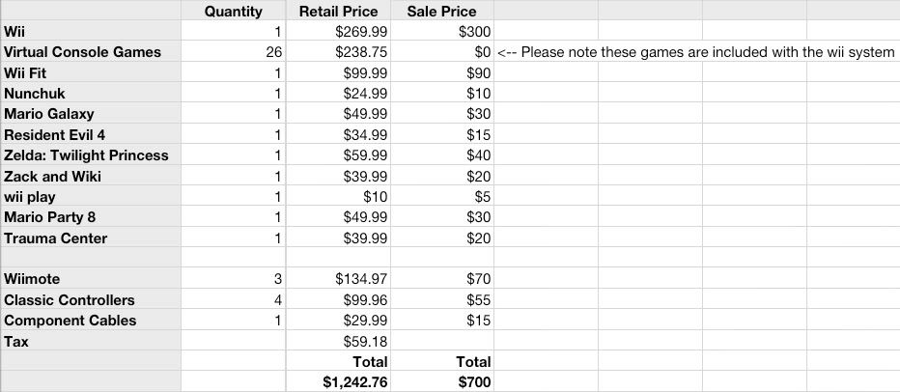
Task: Click the $238.75 retail price cell
Action: click(x=338, y=51)
